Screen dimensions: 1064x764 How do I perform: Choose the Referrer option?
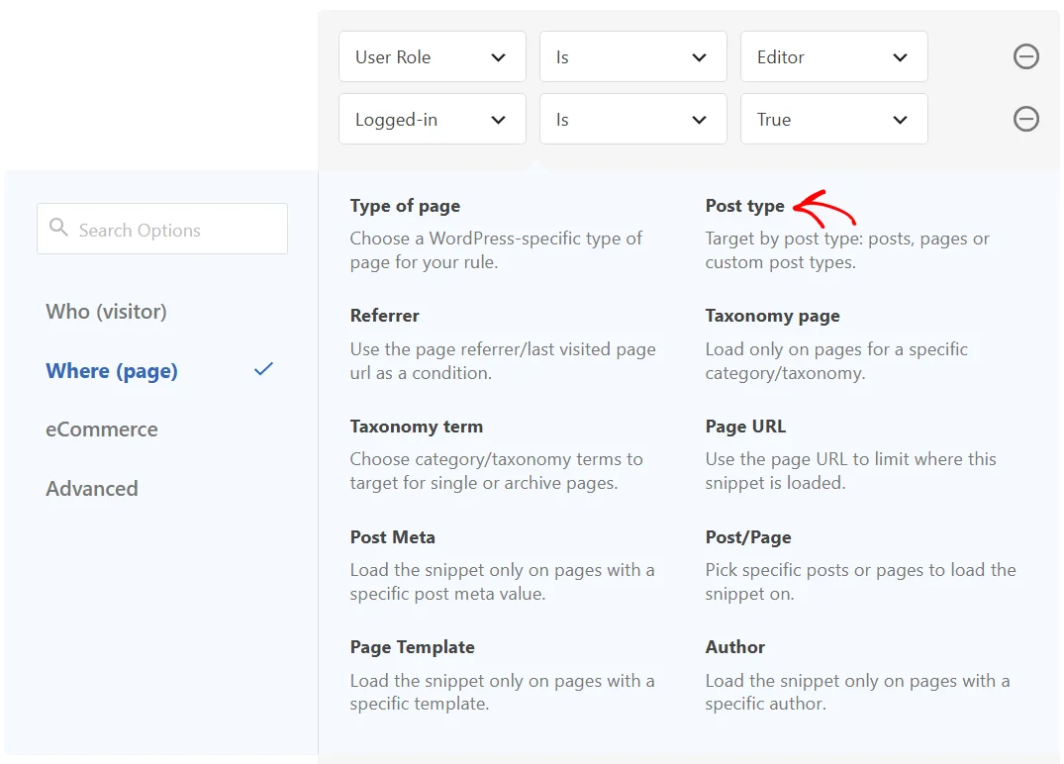tap(385, 316)
